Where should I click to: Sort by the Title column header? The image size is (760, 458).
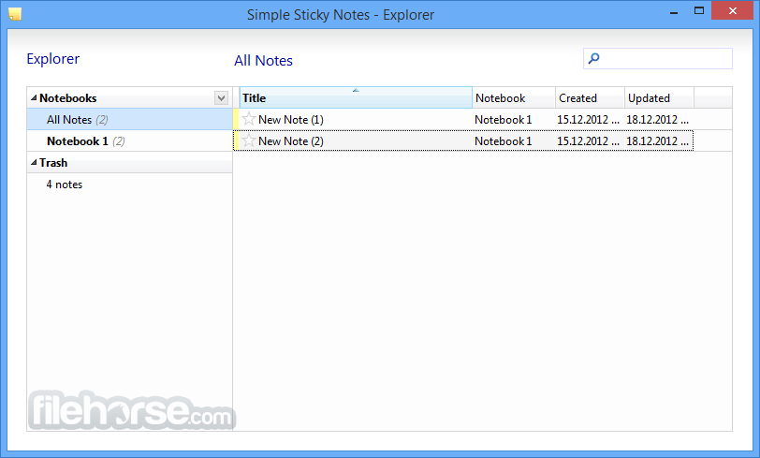tap(356, 98)
